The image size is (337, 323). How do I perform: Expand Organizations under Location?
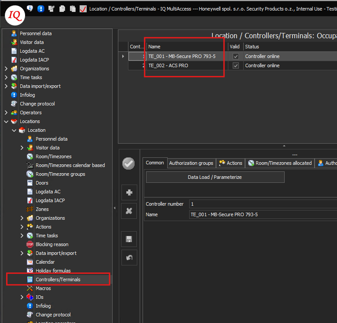pyautogui.click(x=22, y=218)
